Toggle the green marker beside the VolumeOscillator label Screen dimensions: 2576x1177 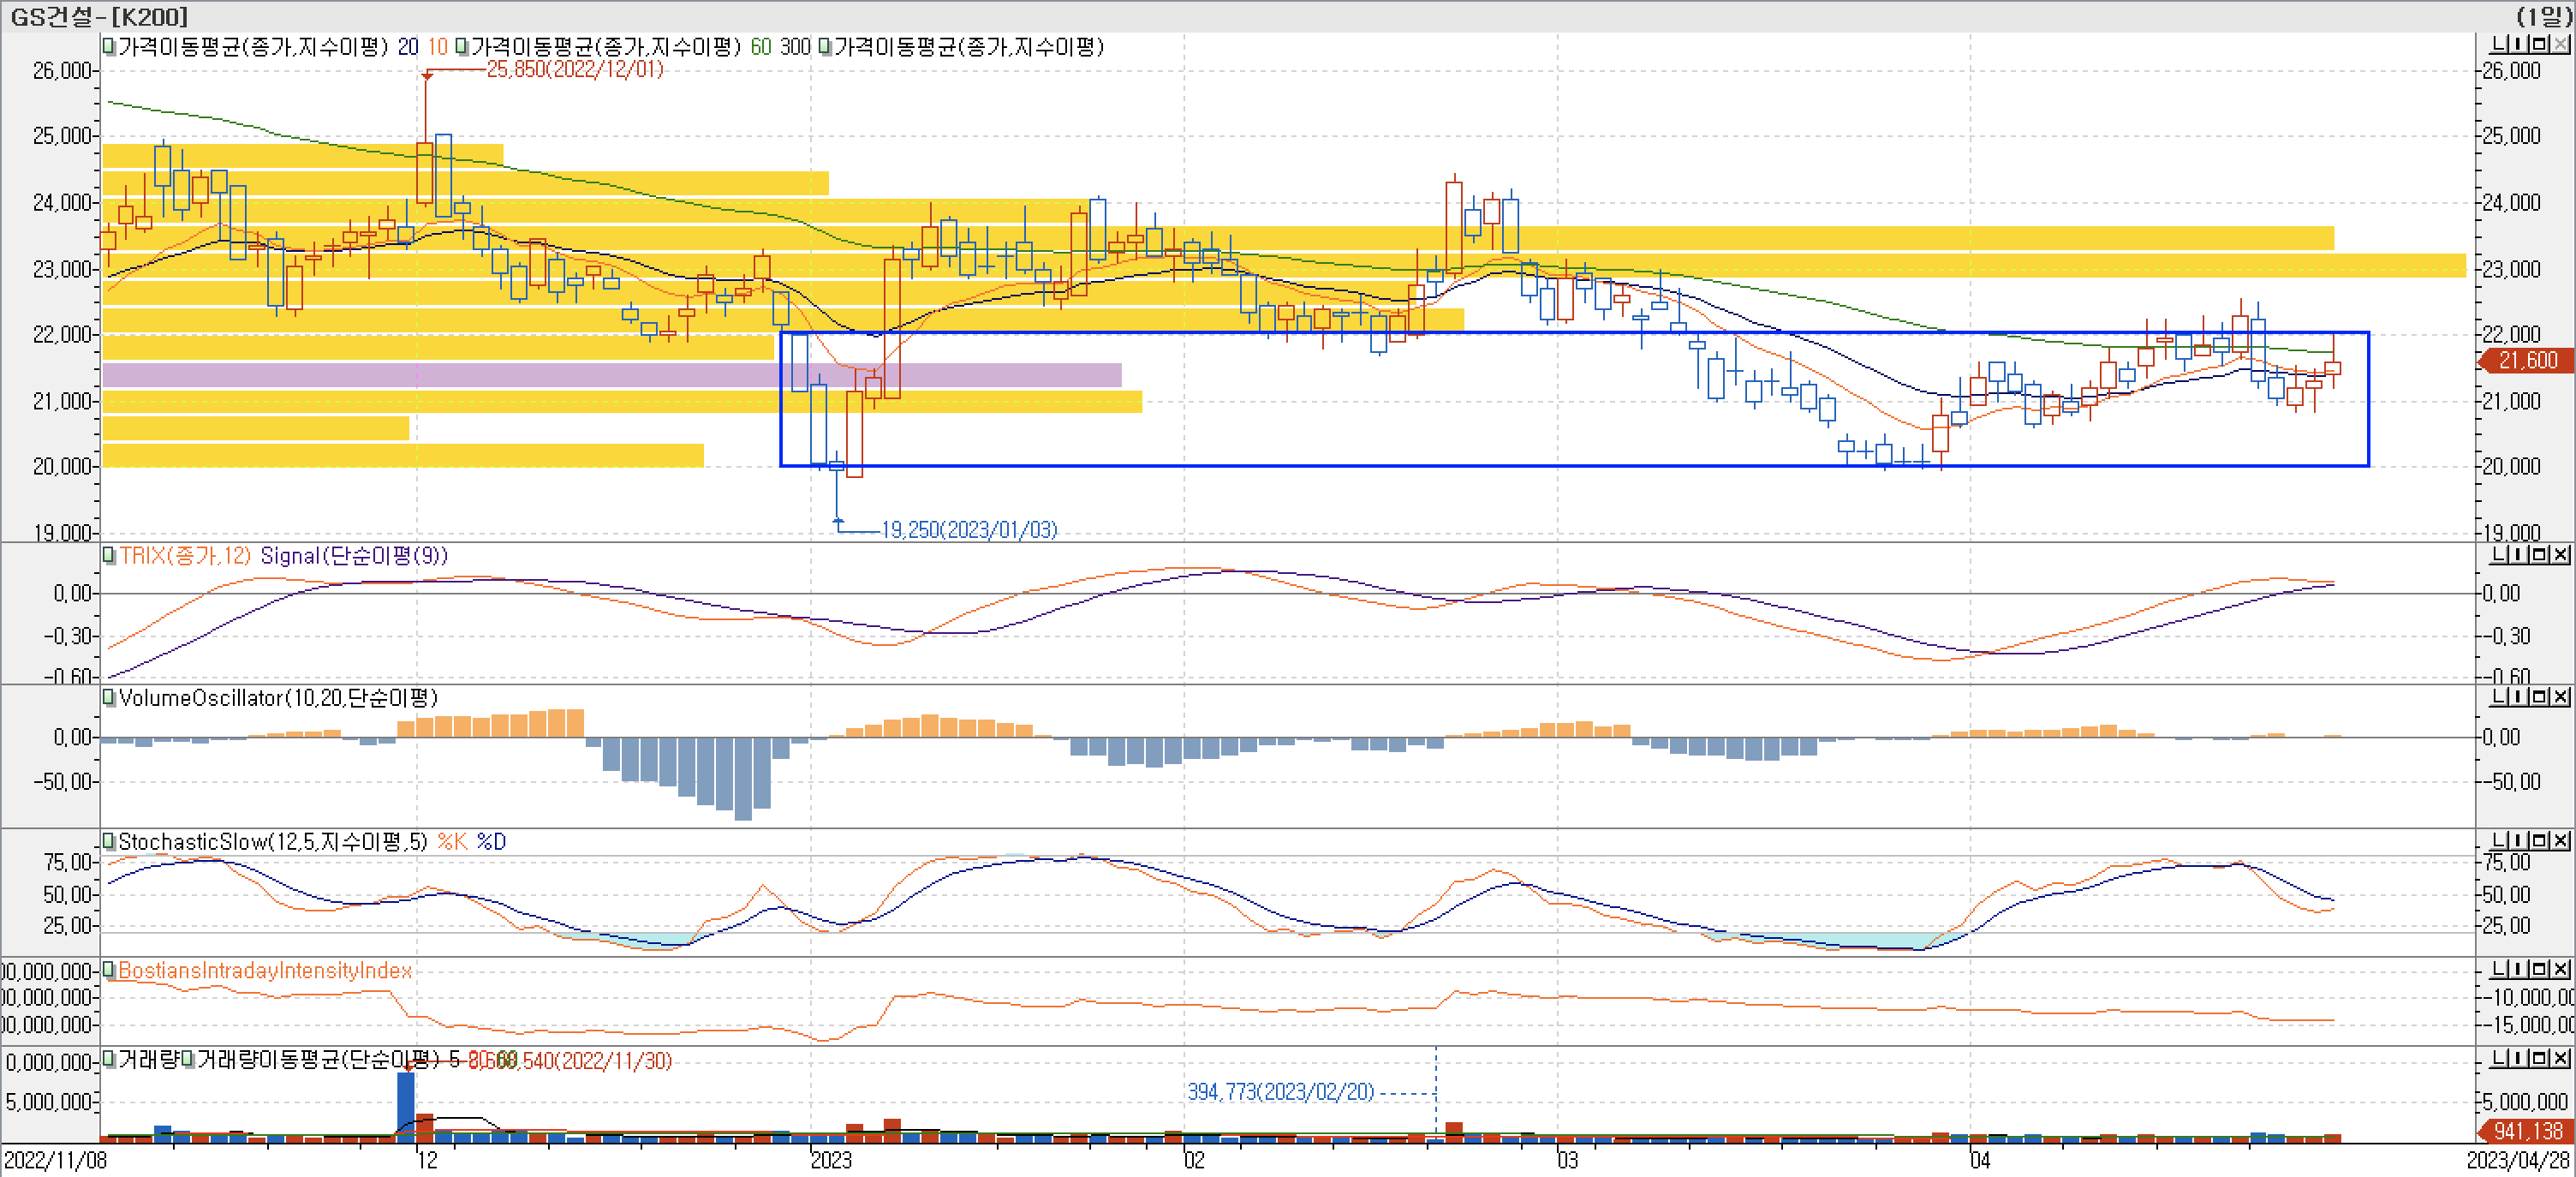(109, 697)
